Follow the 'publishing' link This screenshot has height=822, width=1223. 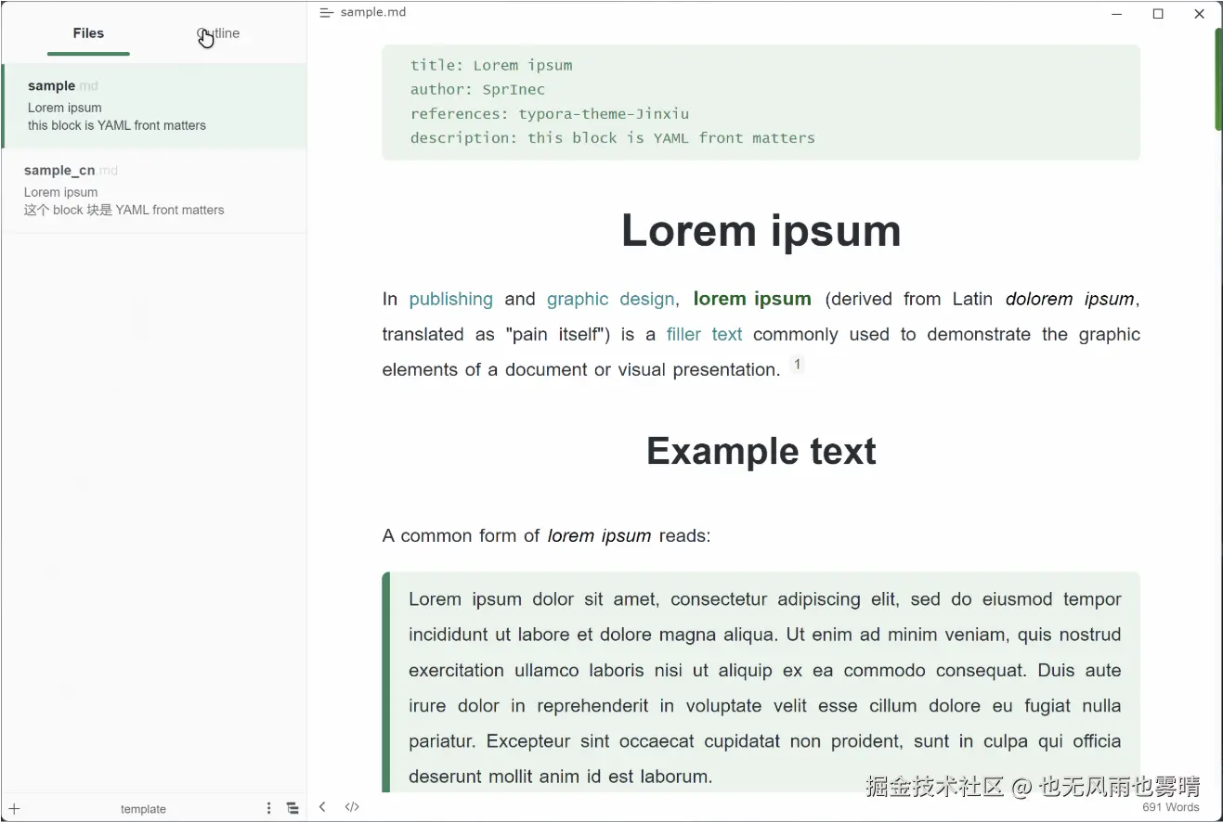tap(450, 299)
